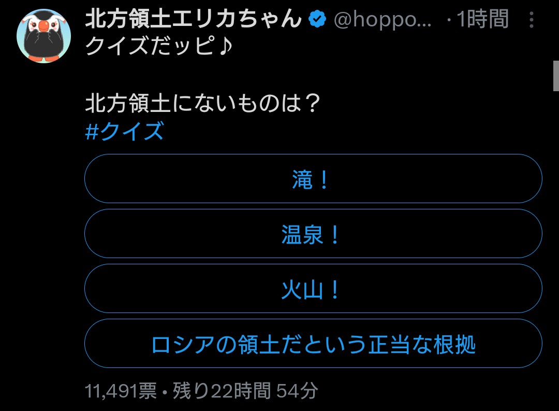Viewport: 559px width, 411px height.
Task: Click the gray scrollbar thumb at right edge
Action: (556, 75)
